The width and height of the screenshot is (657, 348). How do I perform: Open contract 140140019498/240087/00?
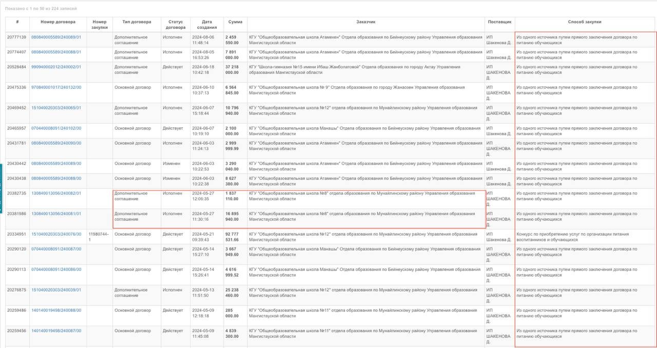click(x=56, y=331)
